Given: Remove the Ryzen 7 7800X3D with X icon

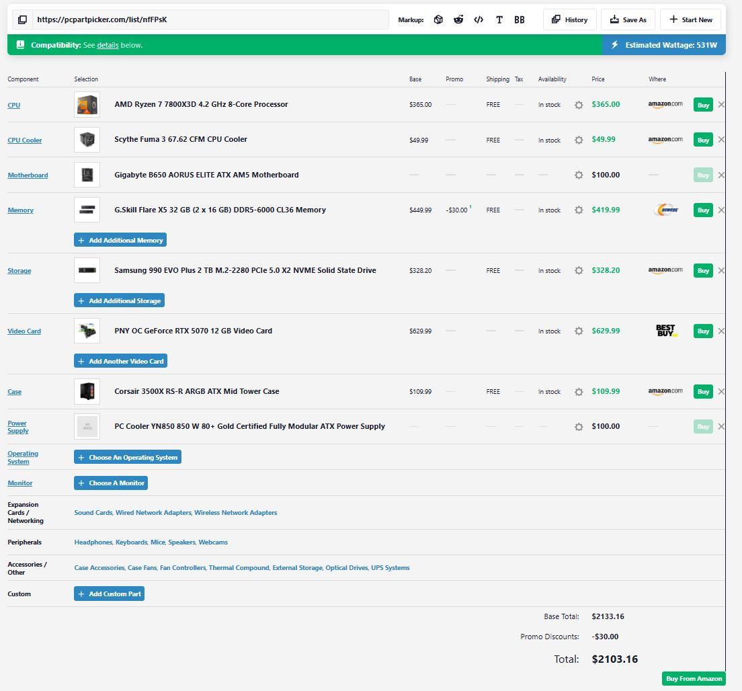Looking at the screenshot, I should coord(721,105).
